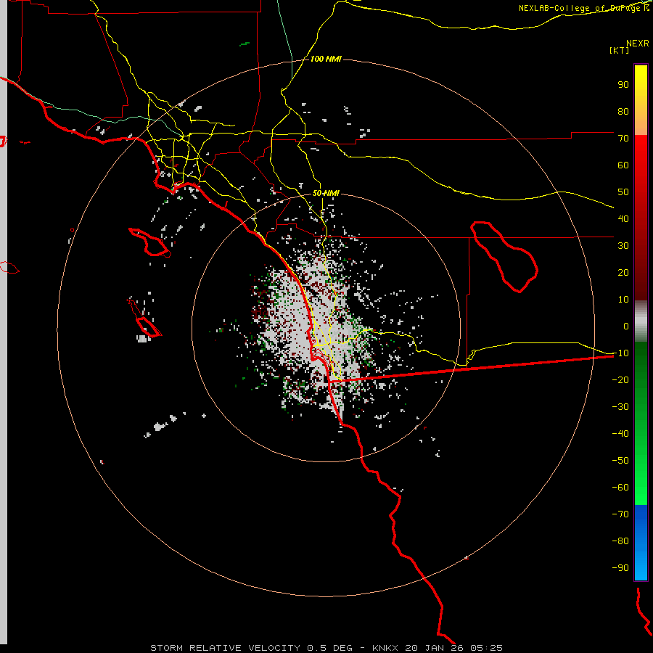The height and width of the screenshot is (653, 653).
Task: Click the Santa Catalina Island outline
Action: [149, 242]
